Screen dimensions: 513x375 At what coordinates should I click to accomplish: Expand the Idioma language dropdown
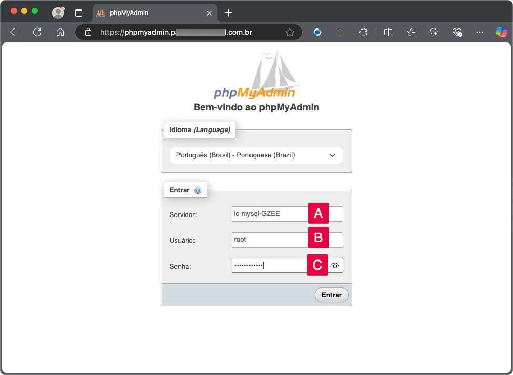[x=256, y=155]
